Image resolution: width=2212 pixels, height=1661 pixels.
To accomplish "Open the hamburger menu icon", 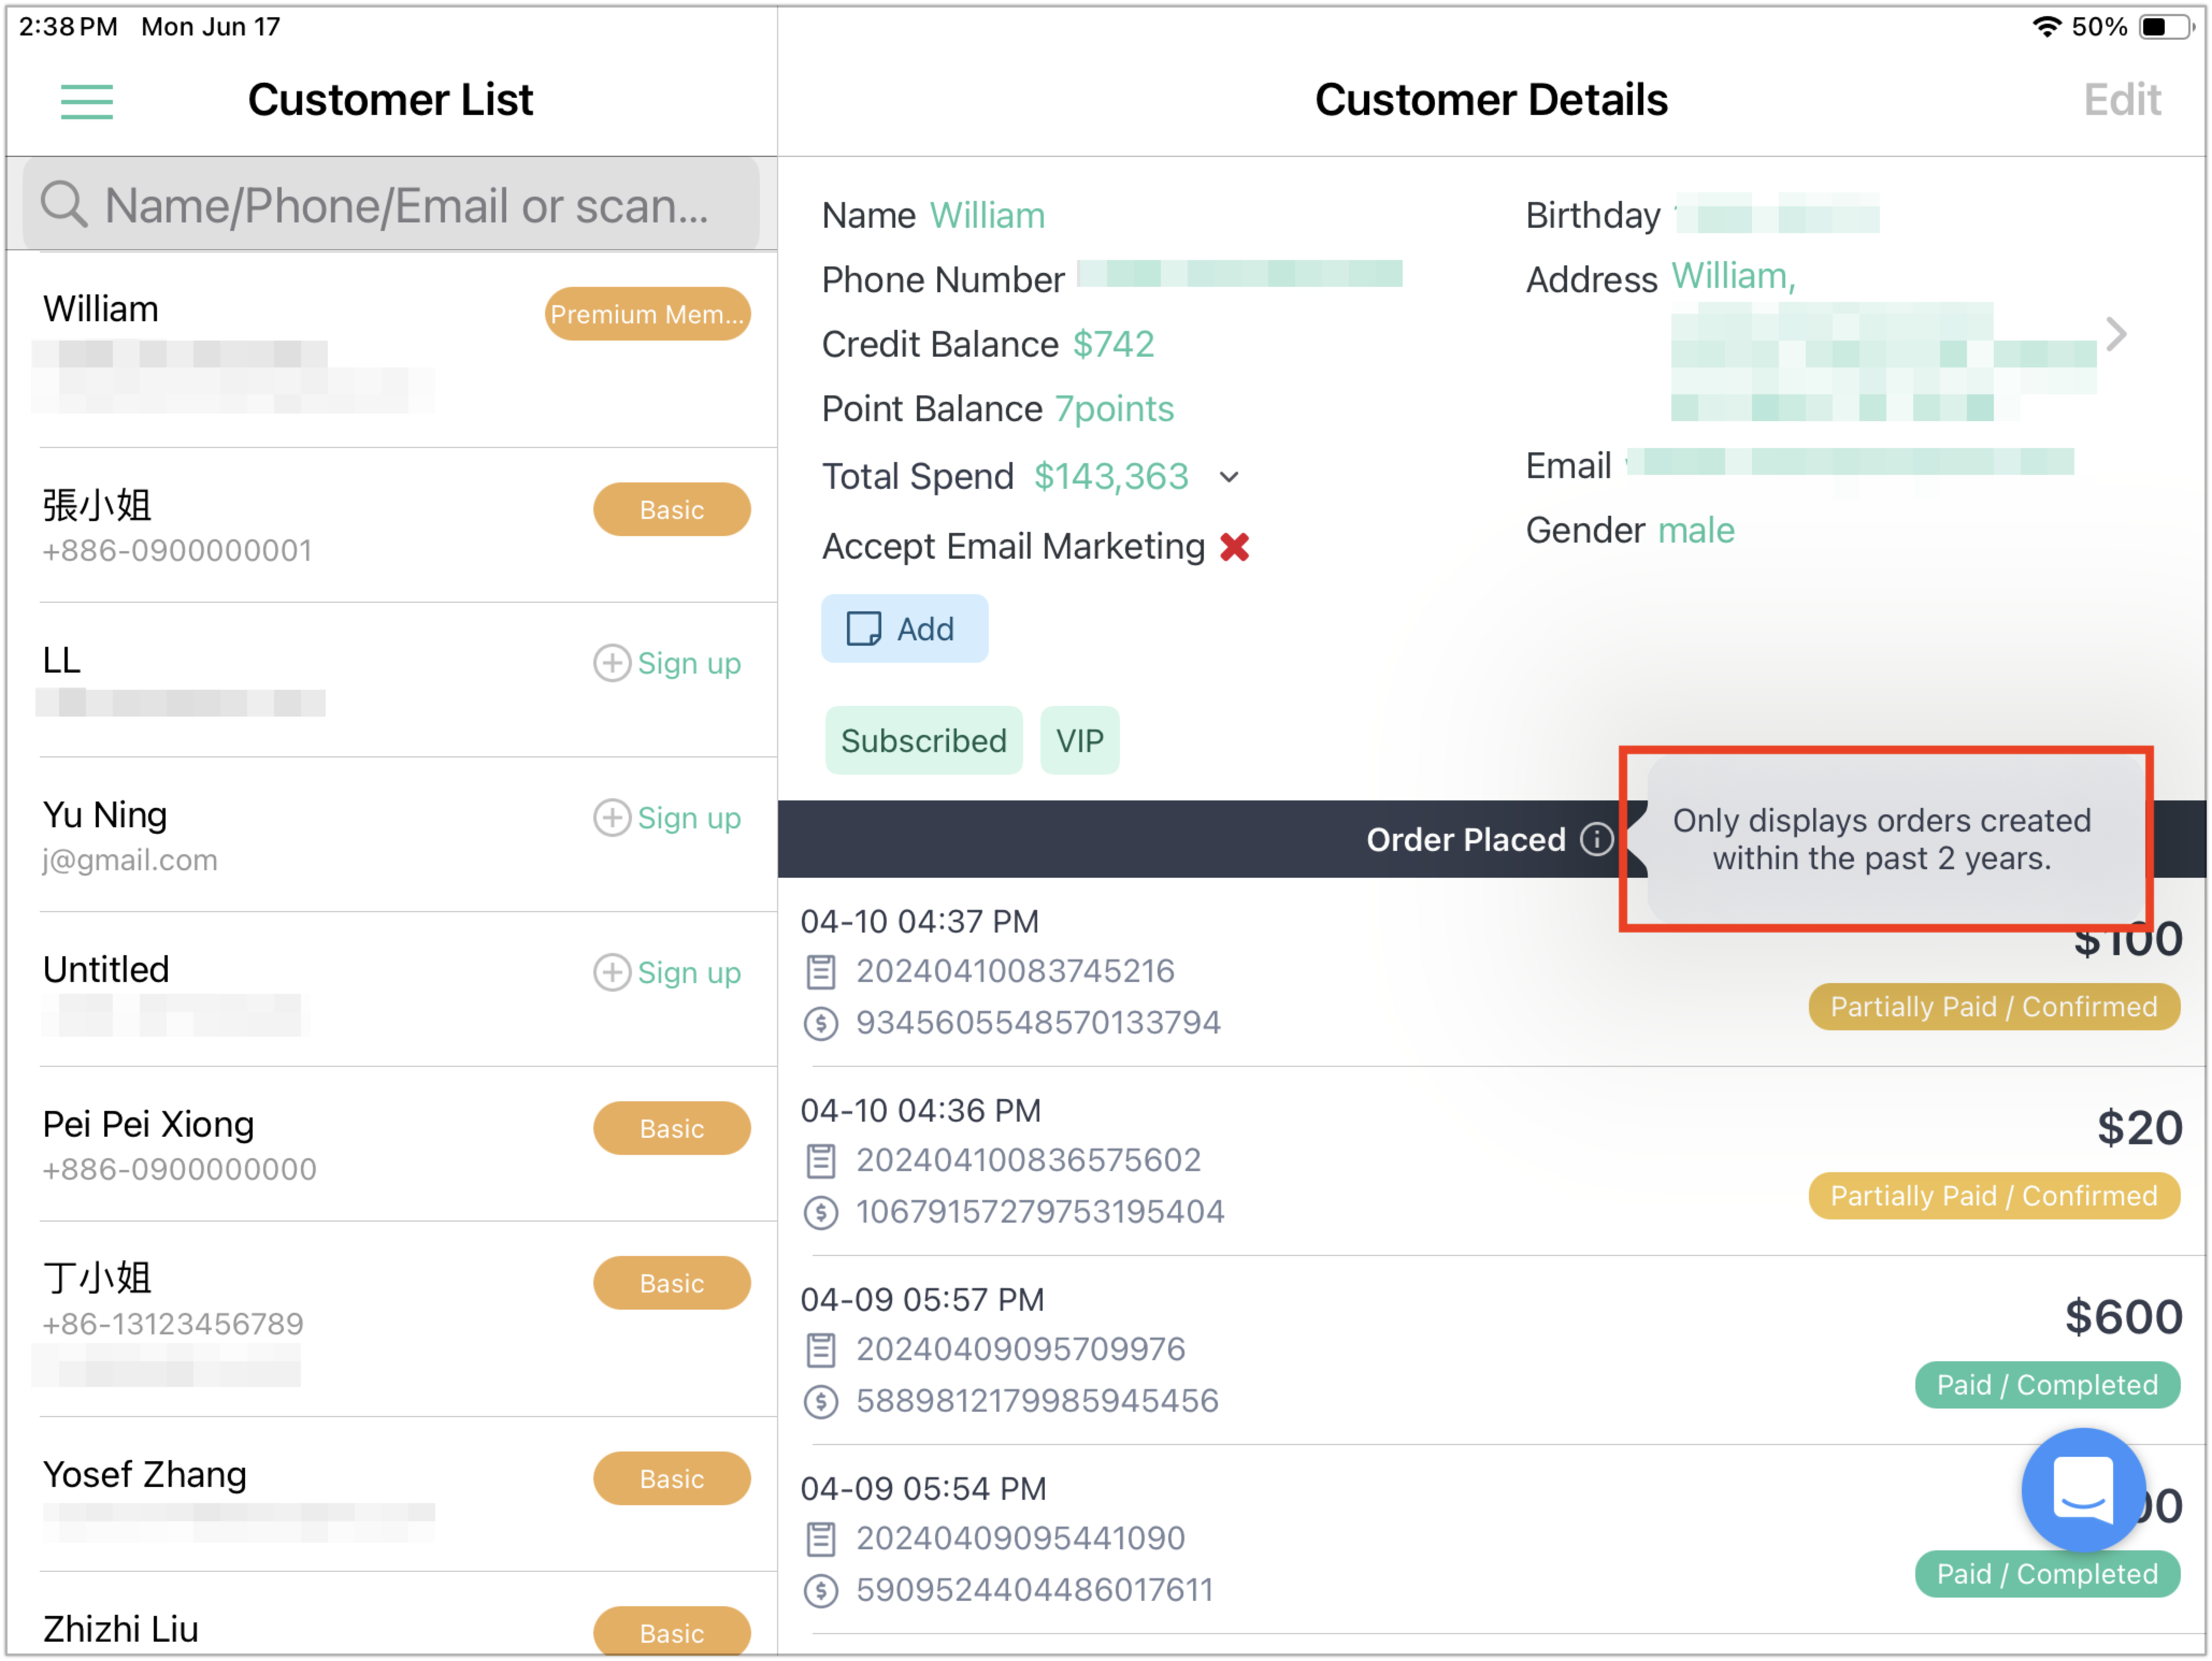I will (87, 101).
